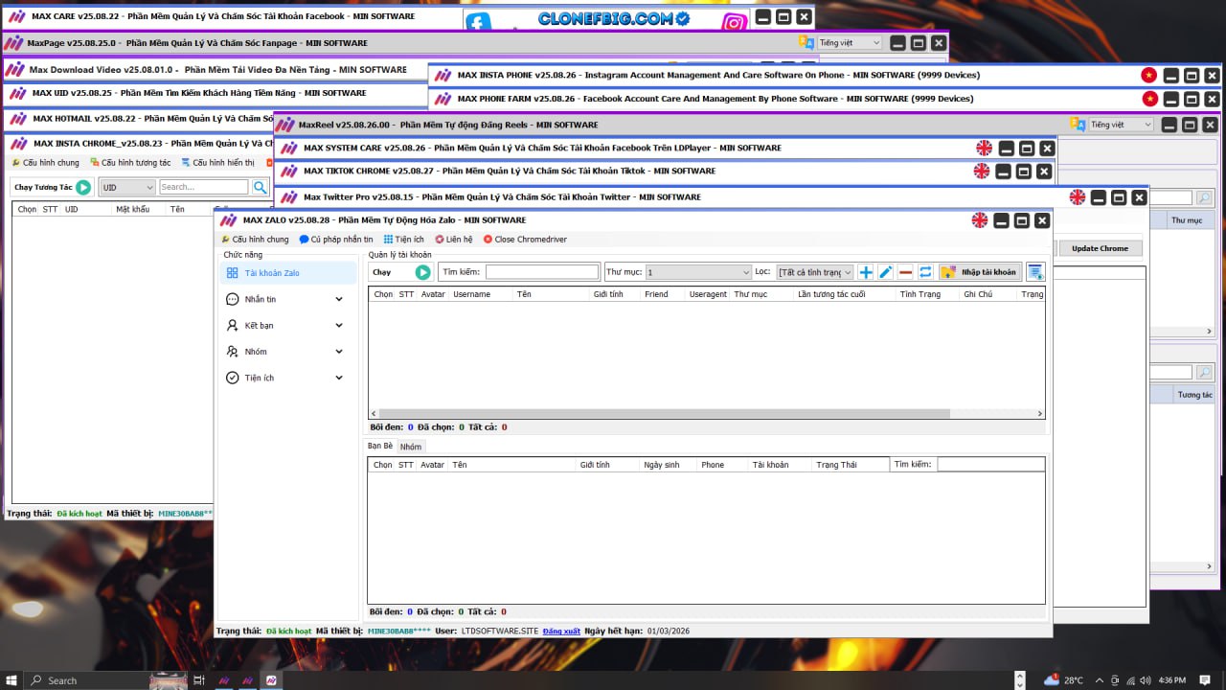
Task: Toggle the Chọn checkbox in the Bạn Bè table
Action: coord(382,464)
